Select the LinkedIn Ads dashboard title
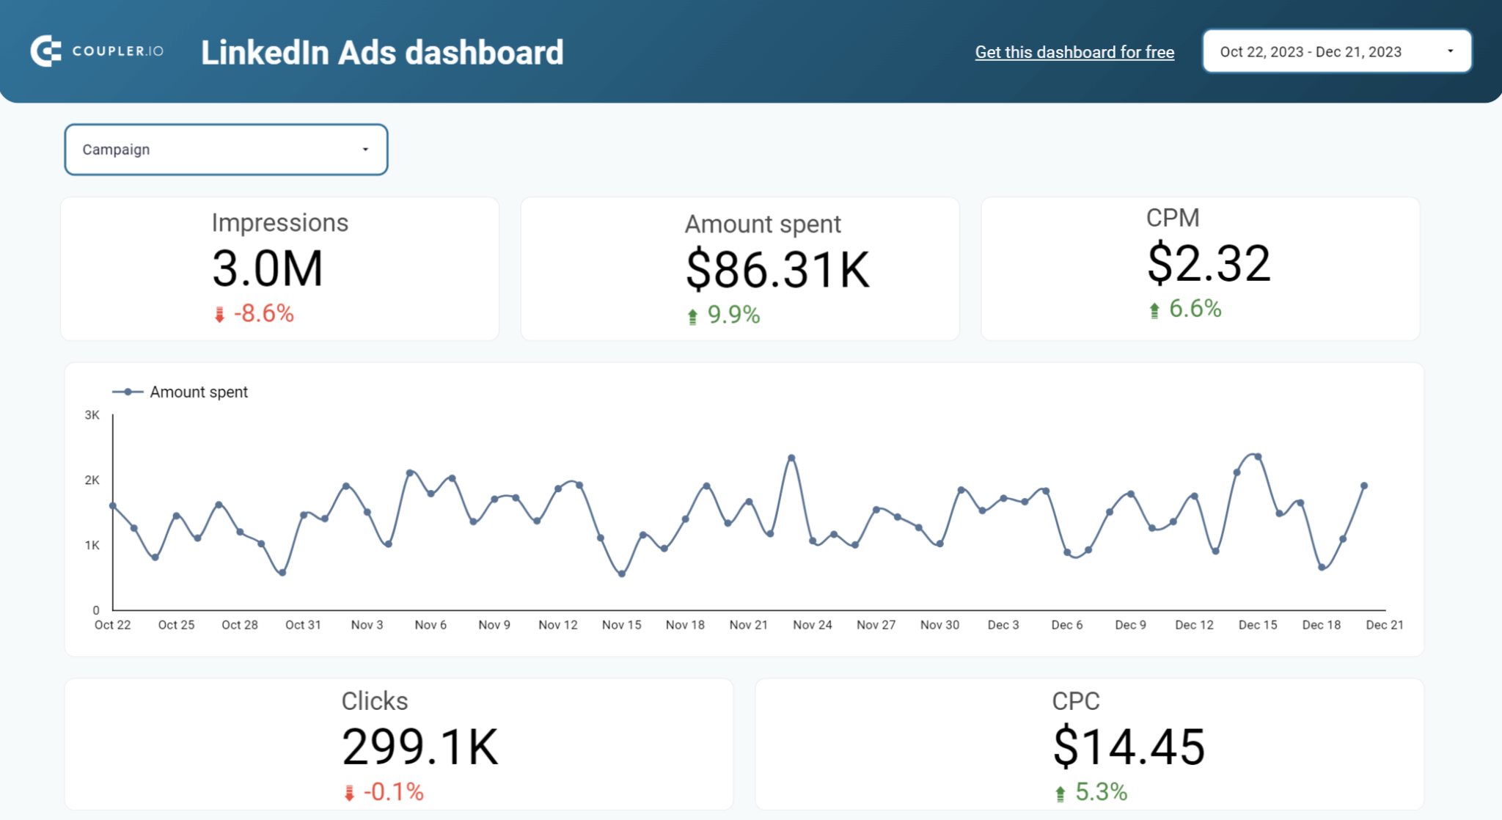Image resolution: width=1502 pixels, height=820 pixels. tap(382, 51)
